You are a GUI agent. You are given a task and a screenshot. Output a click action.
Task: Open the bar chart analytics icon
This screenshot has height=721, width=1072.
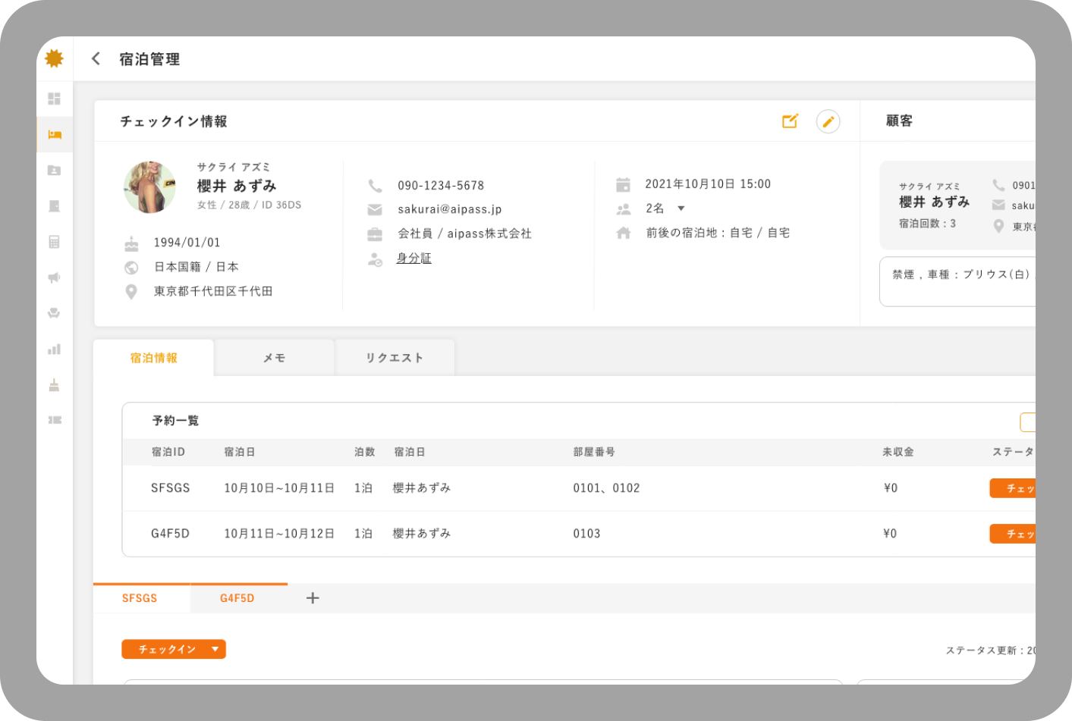pos(54,349)
